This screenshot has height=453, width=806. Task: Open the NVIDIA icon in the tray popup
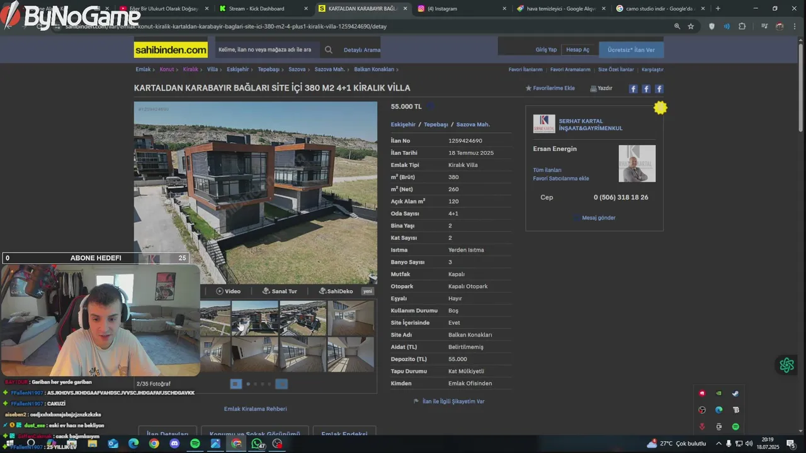[718, 393]
